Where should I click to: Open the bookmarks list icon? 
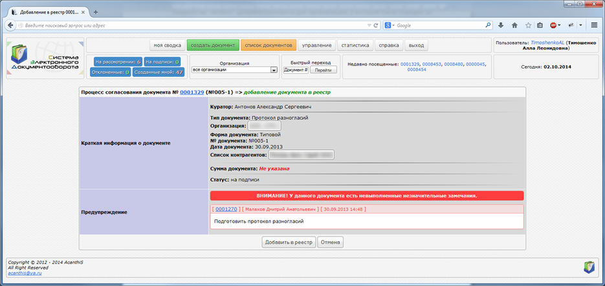click(x=540, y=25)
